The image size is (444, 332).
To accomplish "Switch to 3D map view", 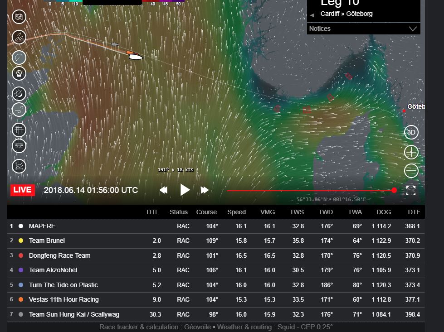I will tap(411, 132).
